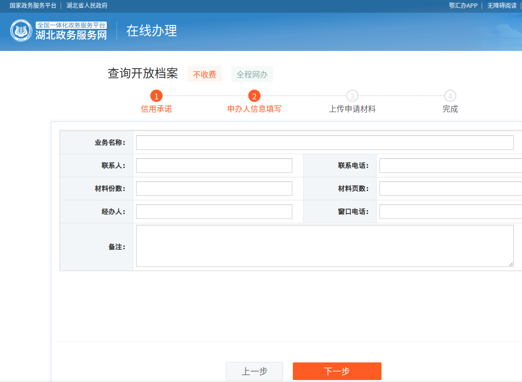
Task: Focus the 业务名称 input field
Action: (324, 143)
